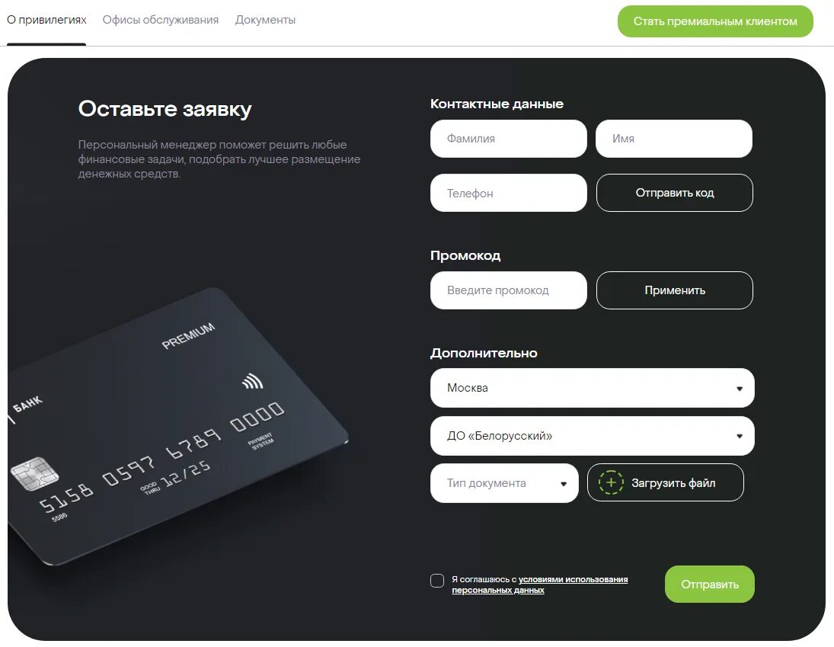
Task: Open the Тип документа dropdown
Action: coord(504,483)
